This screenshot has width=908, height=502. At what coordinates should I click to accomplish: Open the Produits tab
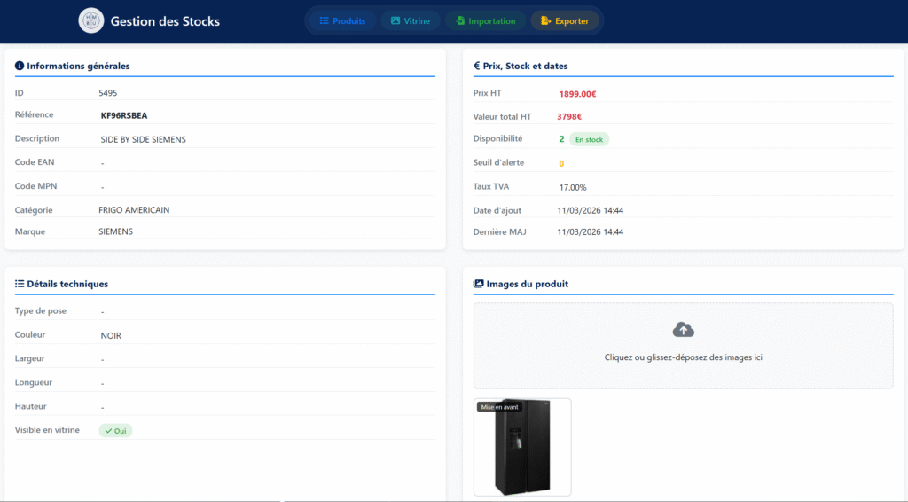(x=342, y=20)
